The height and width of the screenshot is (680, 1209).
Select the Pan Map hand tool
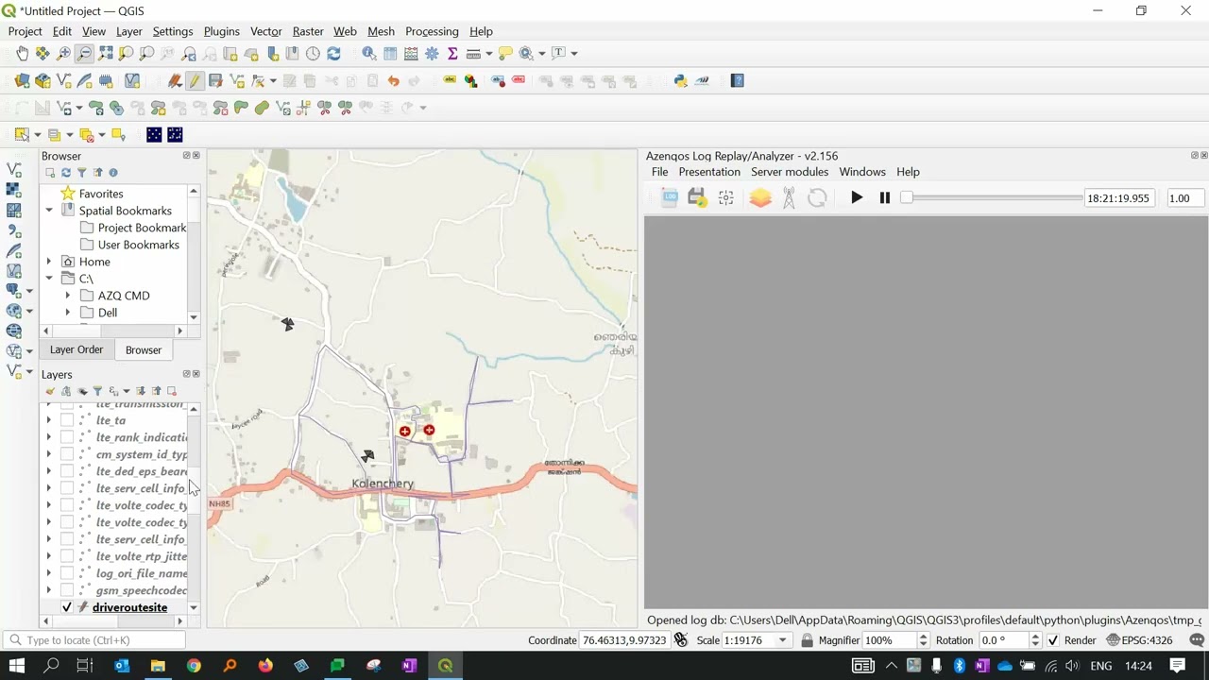[x=22, y=54]
